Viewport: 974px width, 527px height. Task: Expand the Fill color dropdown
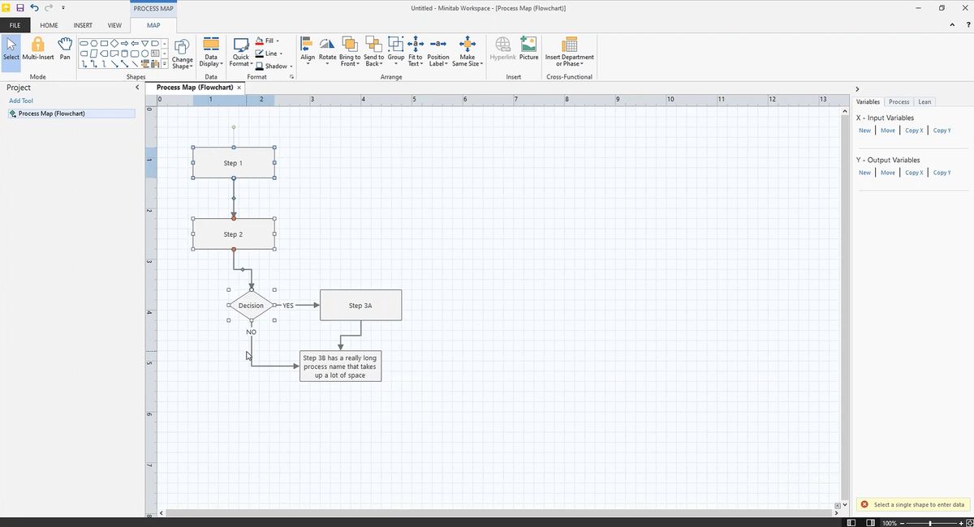(x=277, y=41)
